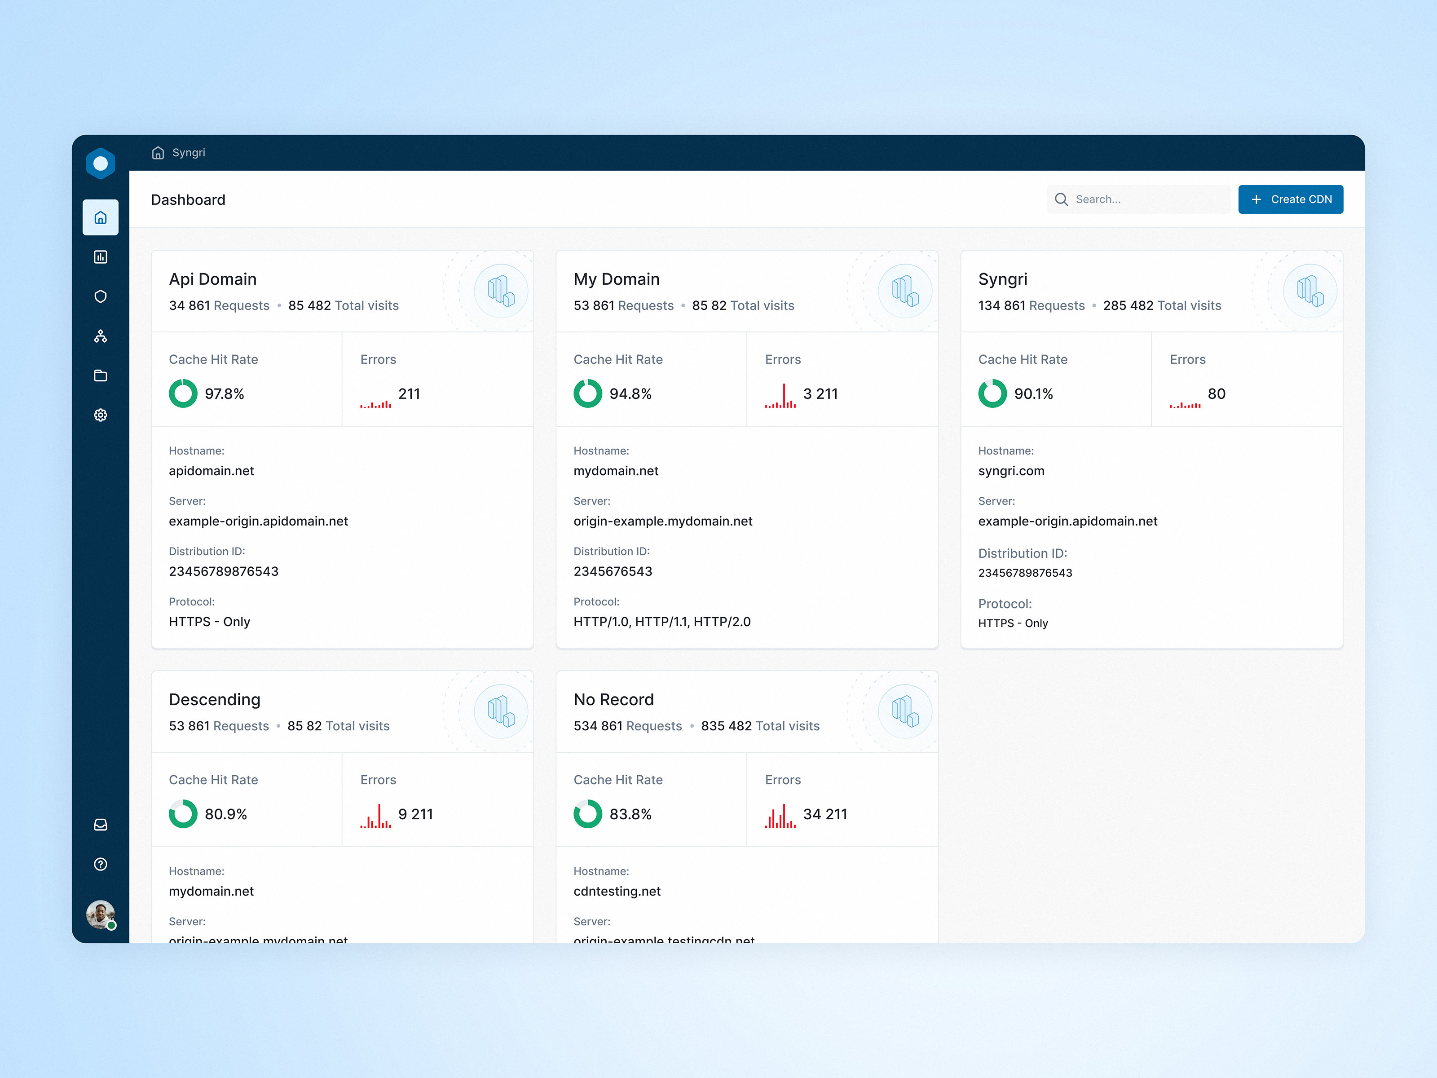Click inside the Search field
This screenshot has height=1078, width=1437.
pos(1143,199)
